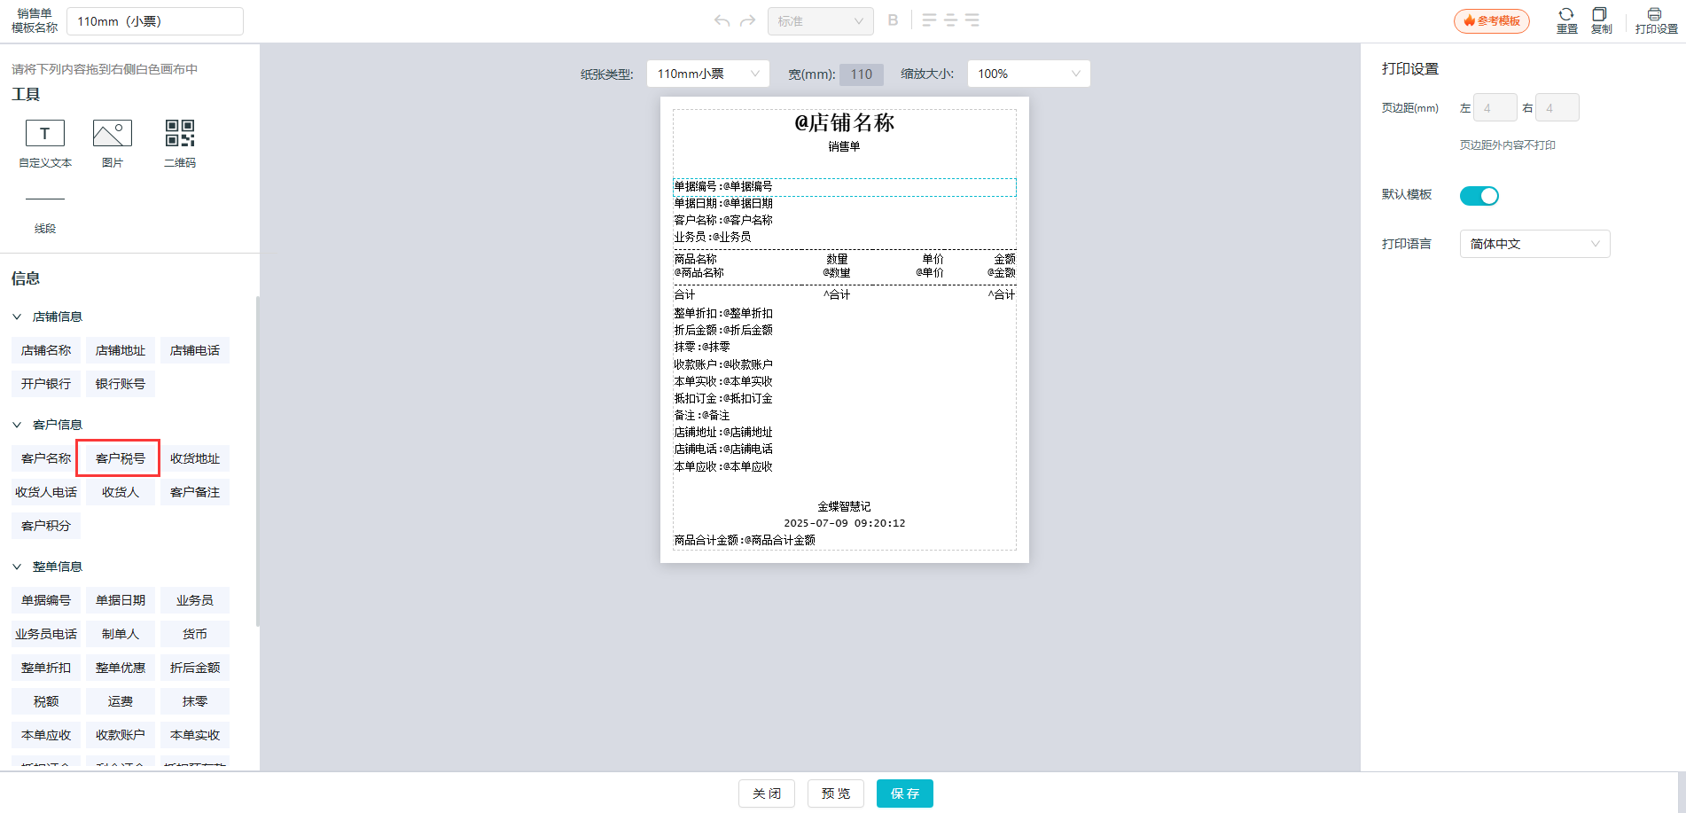
Task: Click the width (mm) 110 field
Action: point(862,74)
